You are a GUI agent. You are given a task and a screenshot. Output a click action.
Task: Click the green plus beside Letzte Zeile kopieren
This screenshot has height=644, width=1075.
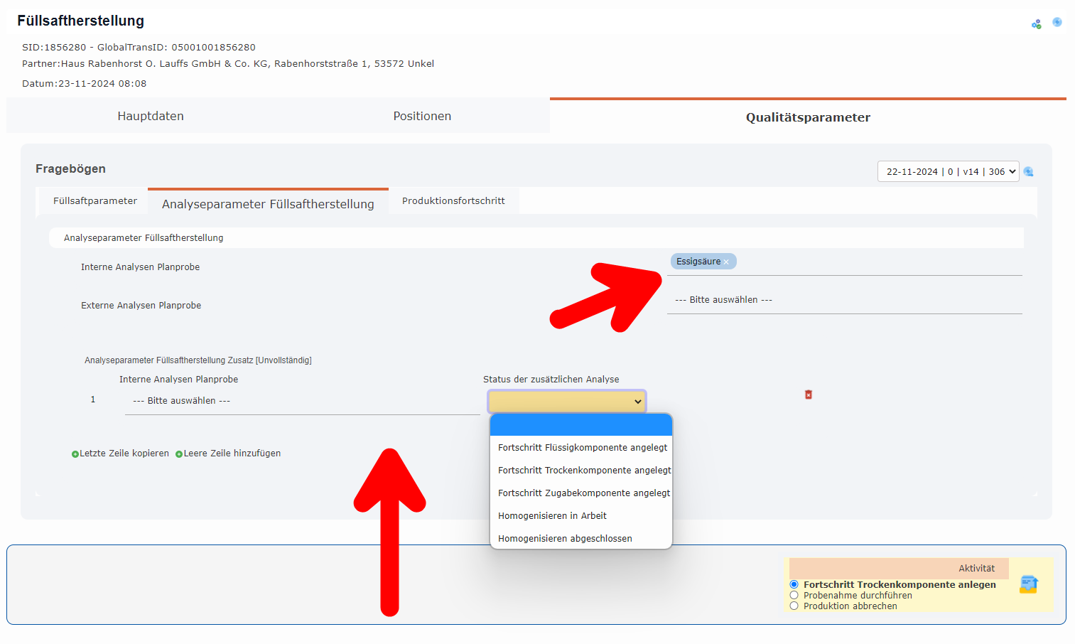point(76,453)
